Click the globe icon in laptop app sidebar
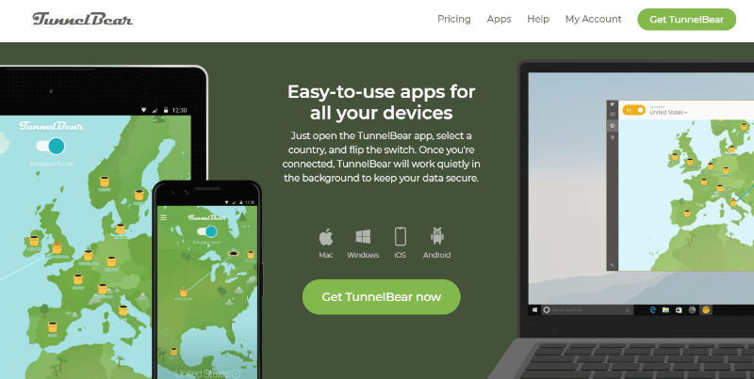 [x=612, y=126]
